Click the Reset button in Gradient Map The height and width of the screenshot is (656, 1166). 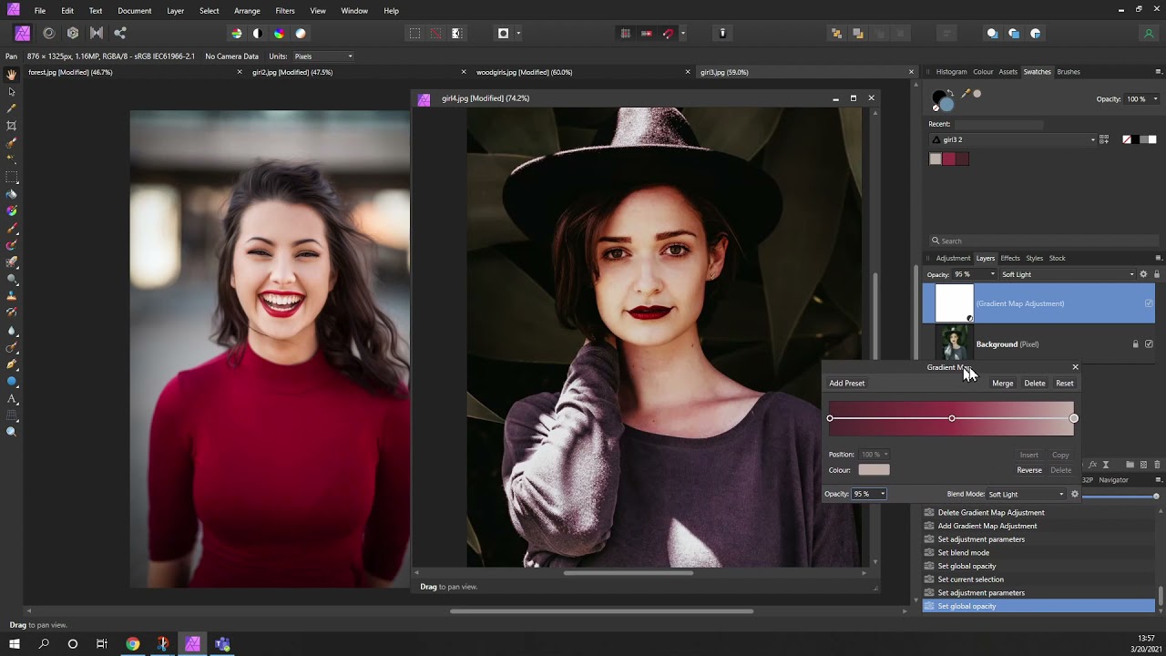point(1064,384)
